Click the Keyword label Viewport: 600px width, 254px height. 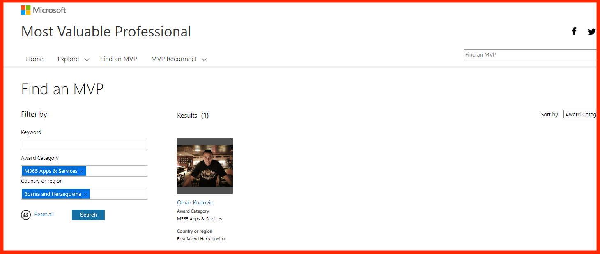(x=31, y=132)
